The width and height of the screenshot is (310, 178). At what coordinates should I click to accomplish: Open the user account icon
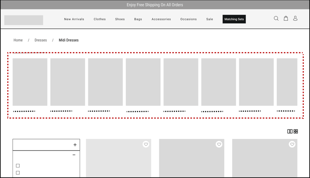tap(295, 18)
